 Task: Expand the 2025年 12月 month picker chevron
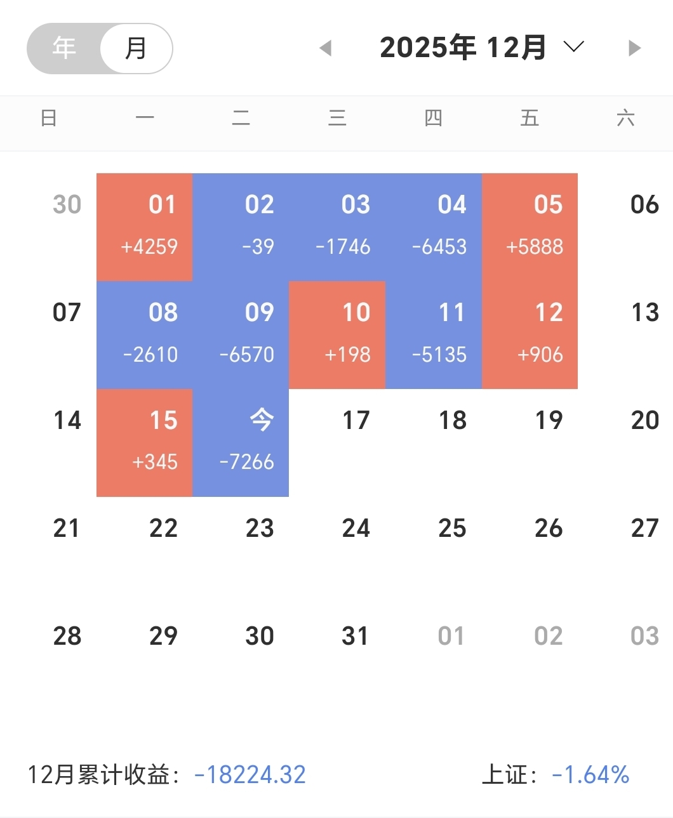click(x=573, y=47)
